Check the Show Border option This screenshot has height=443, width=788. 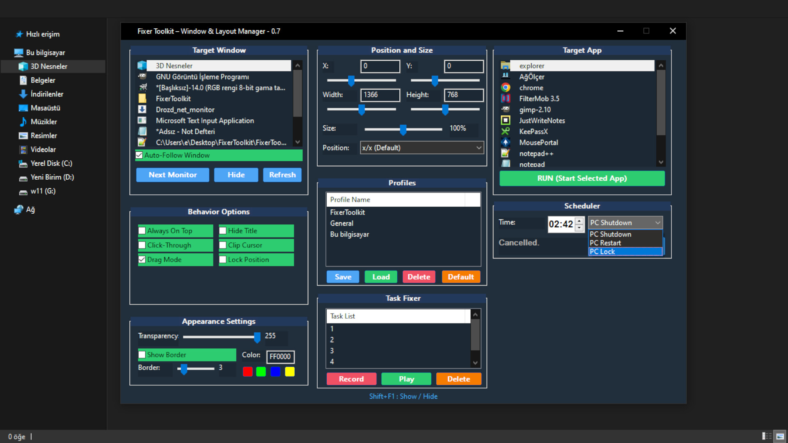142,354
